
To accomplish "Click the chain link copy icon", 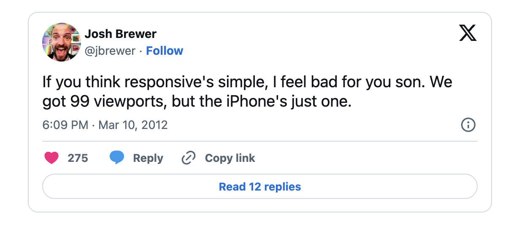I will [188, 158].
